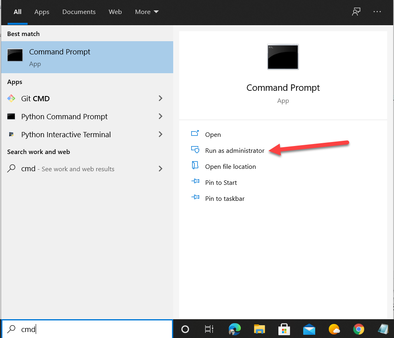Click the Command Prompt title in preview pane
The height and width of the screenshot is (338, 394).
(x=283, y=88)
